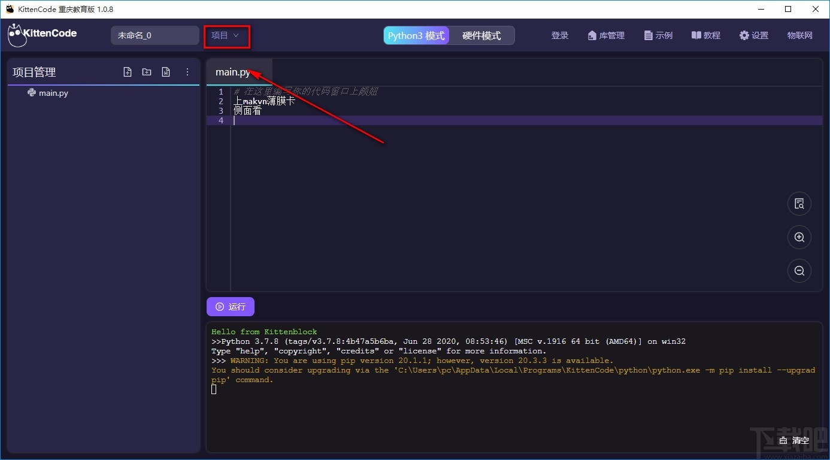Click 清空 to clear the console
This screenshot has height=460, width=830.
[x=795, y=440]
